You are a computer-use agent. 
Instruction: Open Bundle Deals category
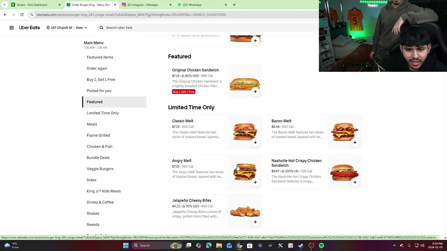[98, 158]
